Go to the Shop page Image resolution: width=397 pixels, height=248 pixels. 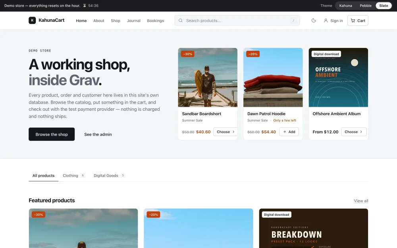coord(116,21)
